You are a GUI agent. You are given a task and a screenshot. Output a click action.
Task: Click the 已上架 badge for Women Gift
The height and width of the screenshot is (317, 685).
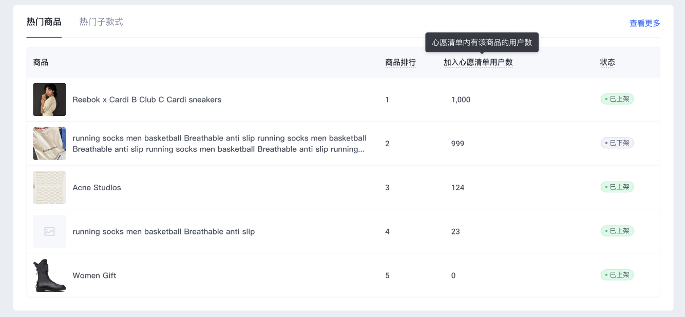(617, 275)
